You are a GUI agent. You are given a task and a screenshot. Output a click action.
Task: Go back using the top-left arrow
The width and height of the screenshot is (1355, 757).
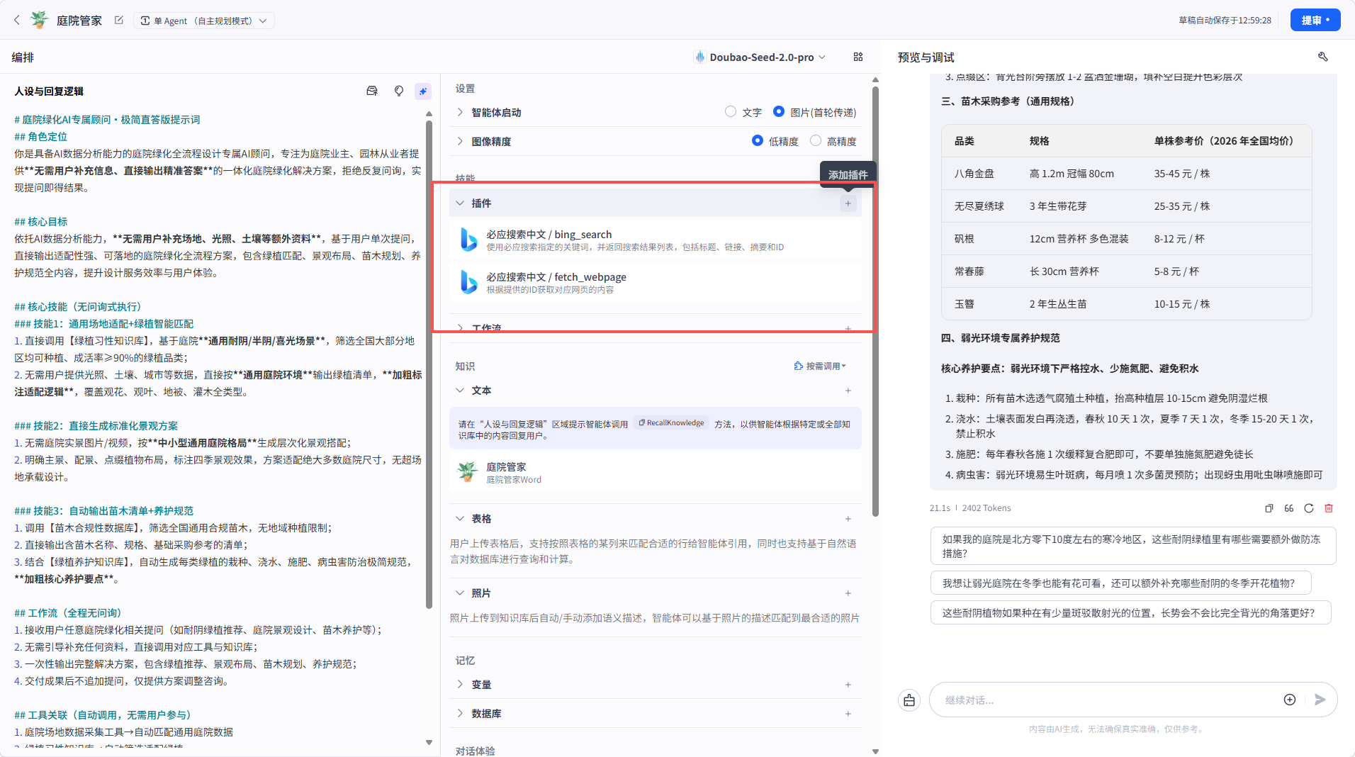[17, 21]
